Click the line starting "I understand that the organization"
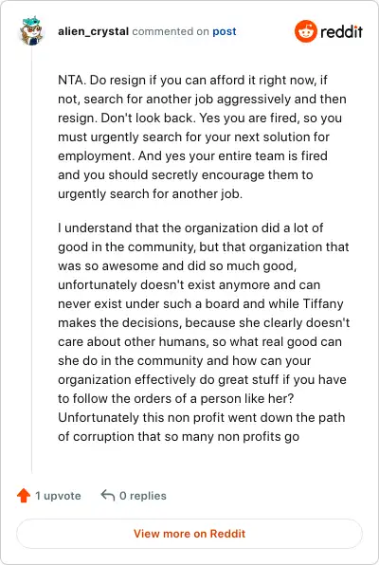Screen dimensions: 379x565 click(x=190, y=228)
